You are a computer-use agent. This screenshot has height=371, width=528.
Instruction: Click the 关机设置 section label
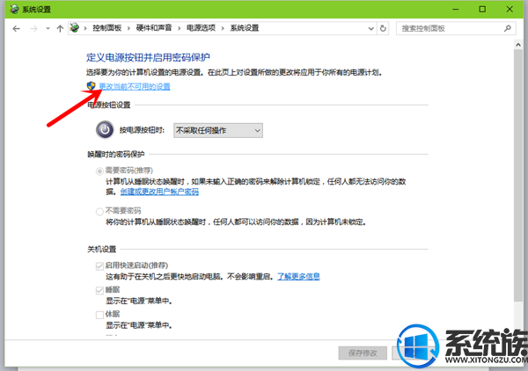102,250
